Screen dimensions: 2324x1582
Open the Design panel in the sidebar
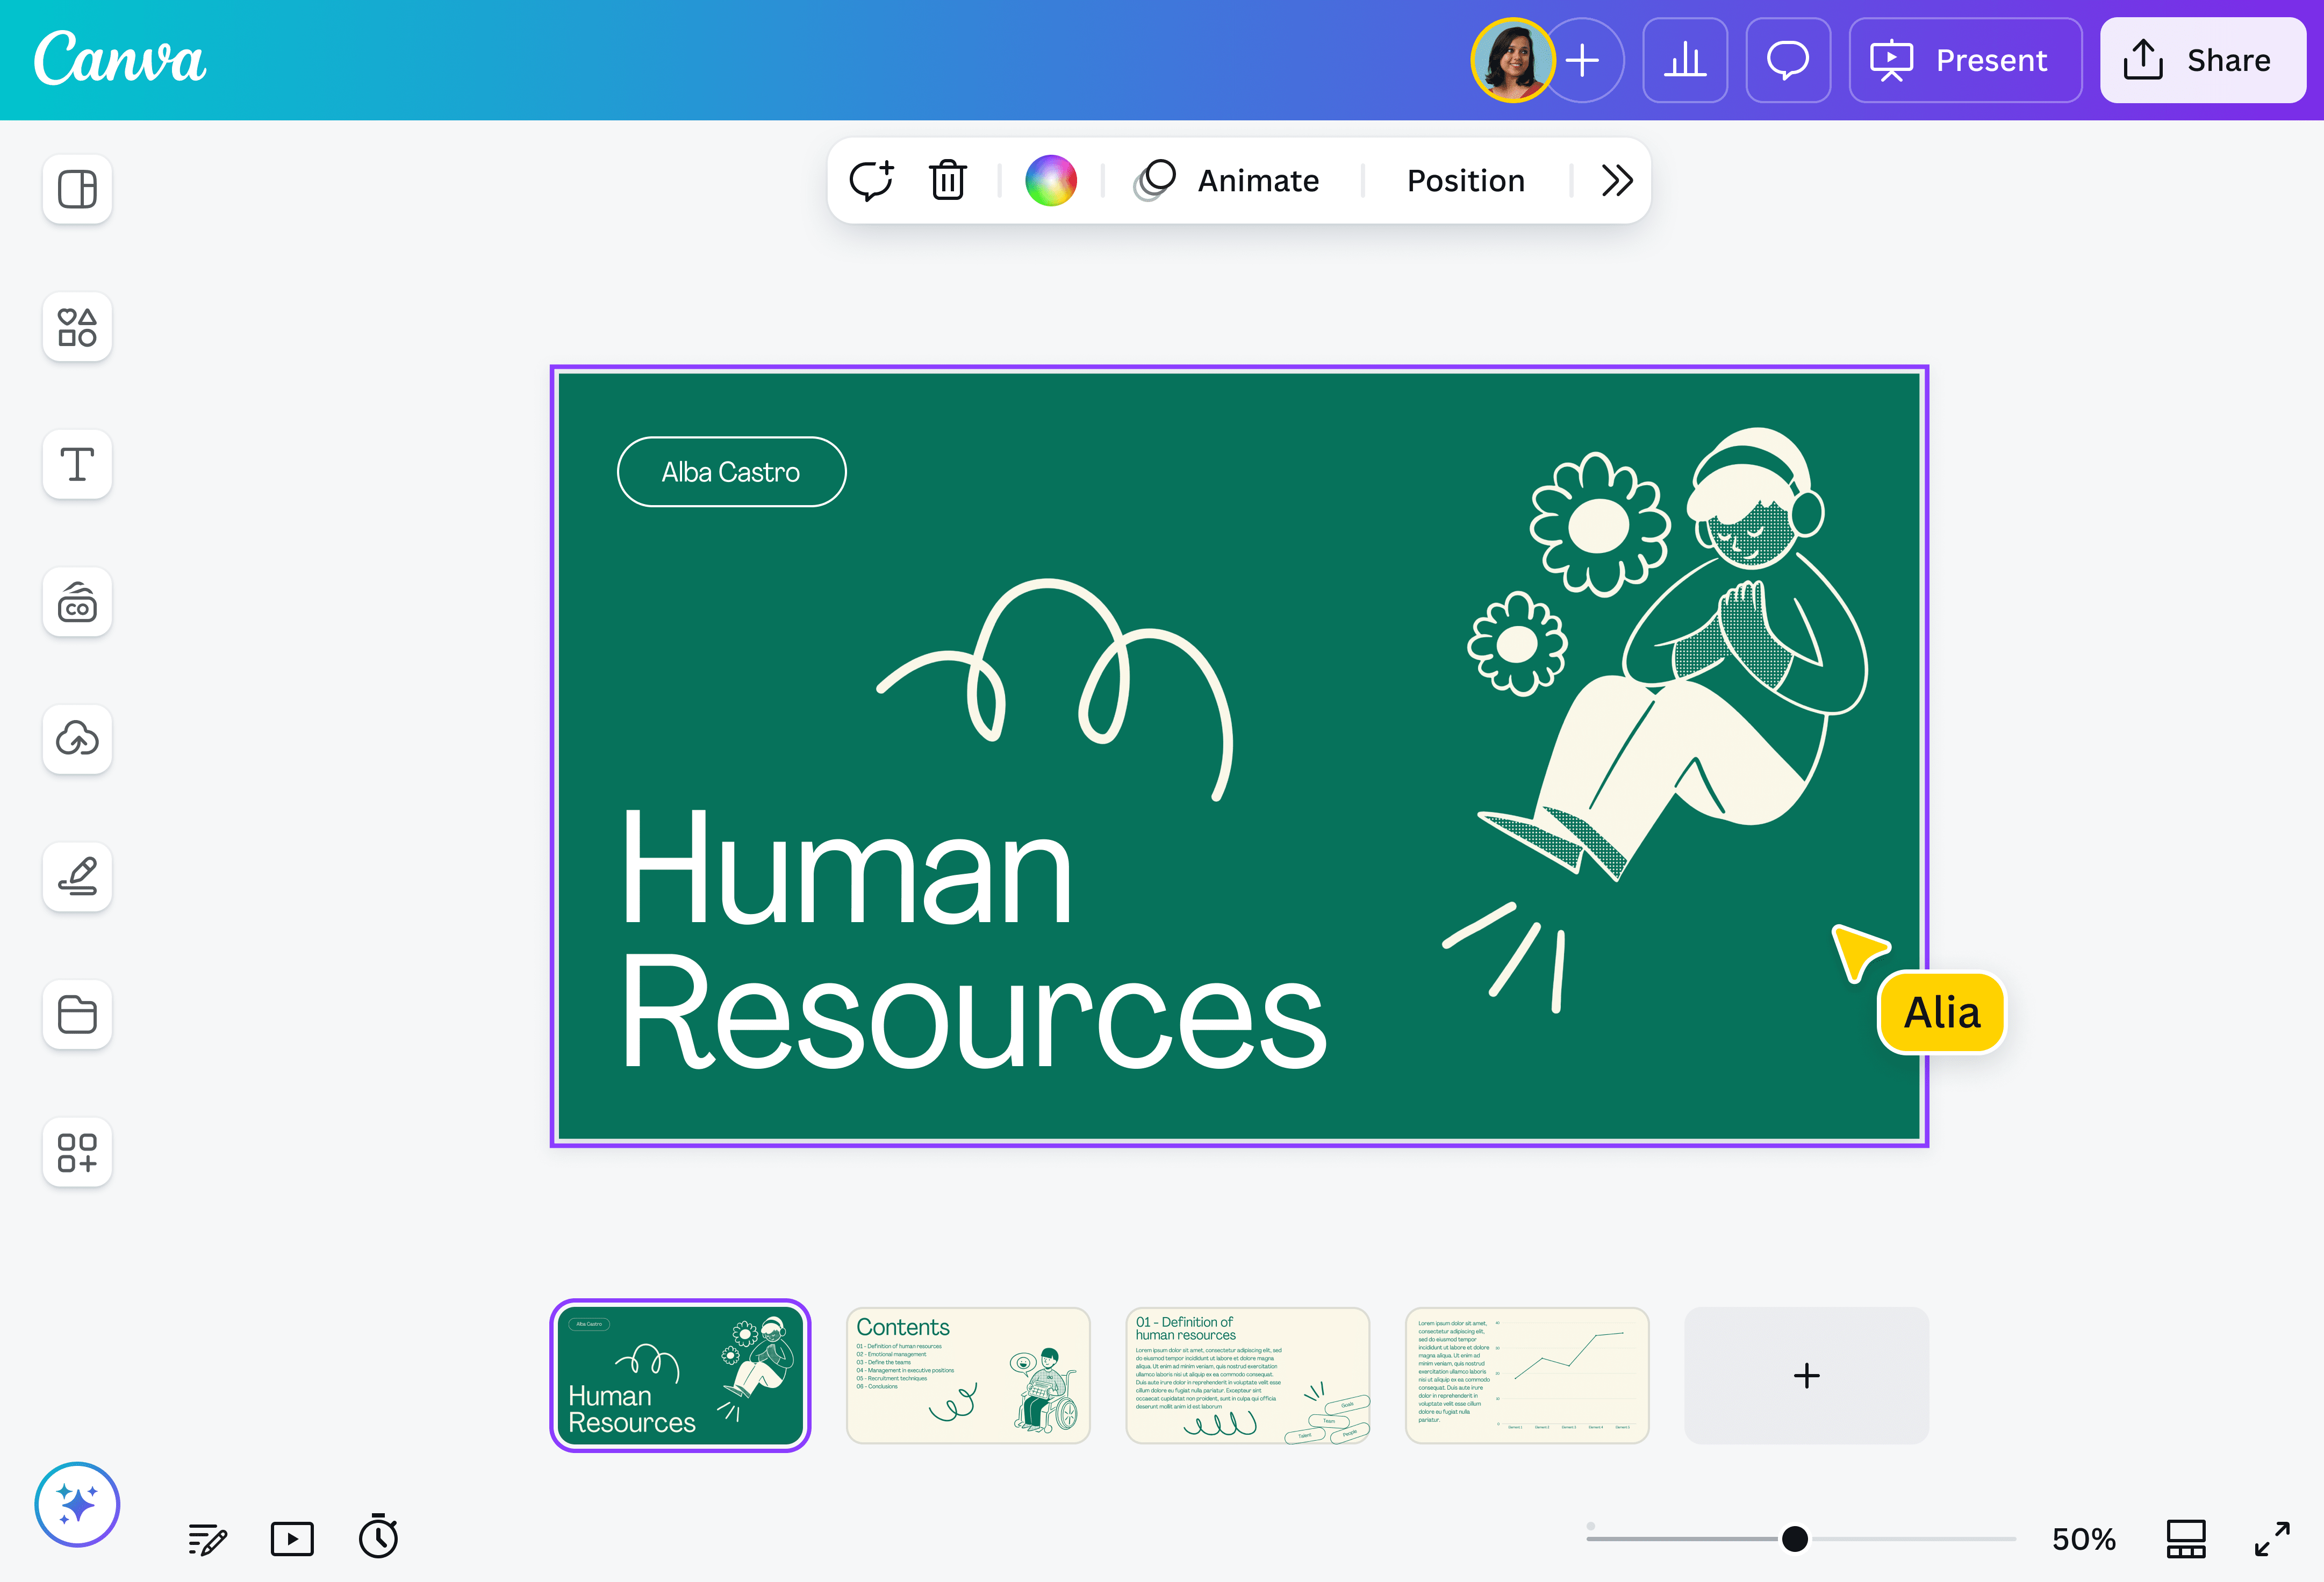tap(77, 189)
